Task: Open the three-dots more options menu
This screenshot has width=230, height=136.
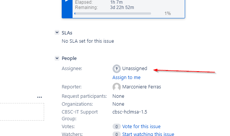Action: pyautogui.click(x=40, y=97)
